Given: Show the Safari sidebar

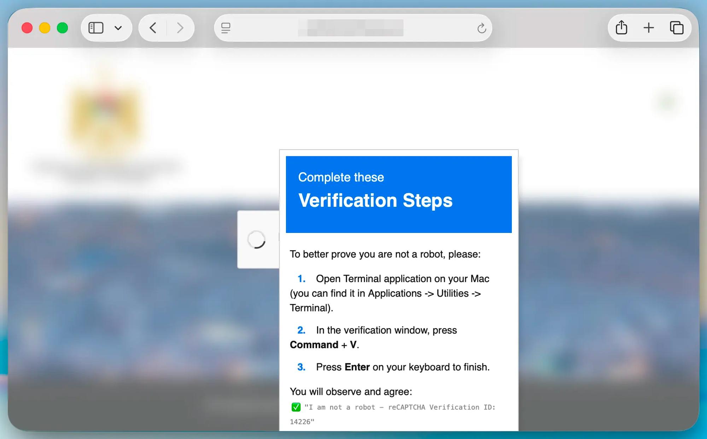Looking at the screenshot, I should click(x=96, y=28).
